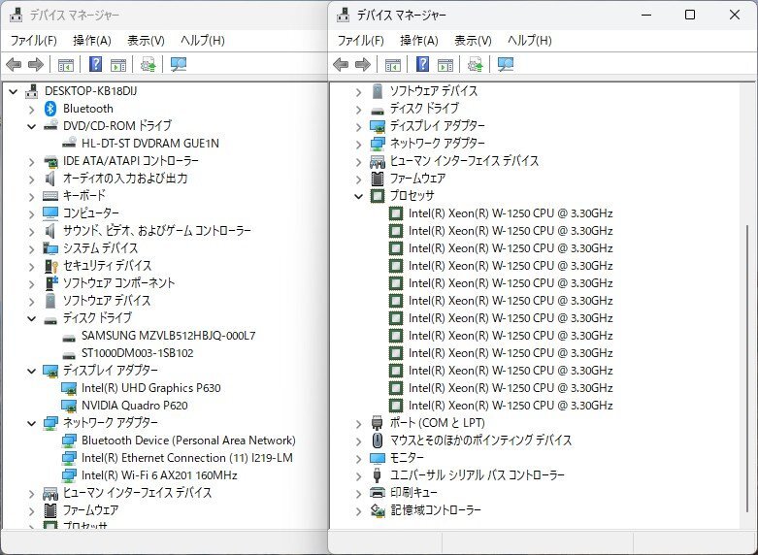Select ヒューマン インターフェイス デバイス in right window
Screen dimensions: 758x555
click(x=464, y=160)
